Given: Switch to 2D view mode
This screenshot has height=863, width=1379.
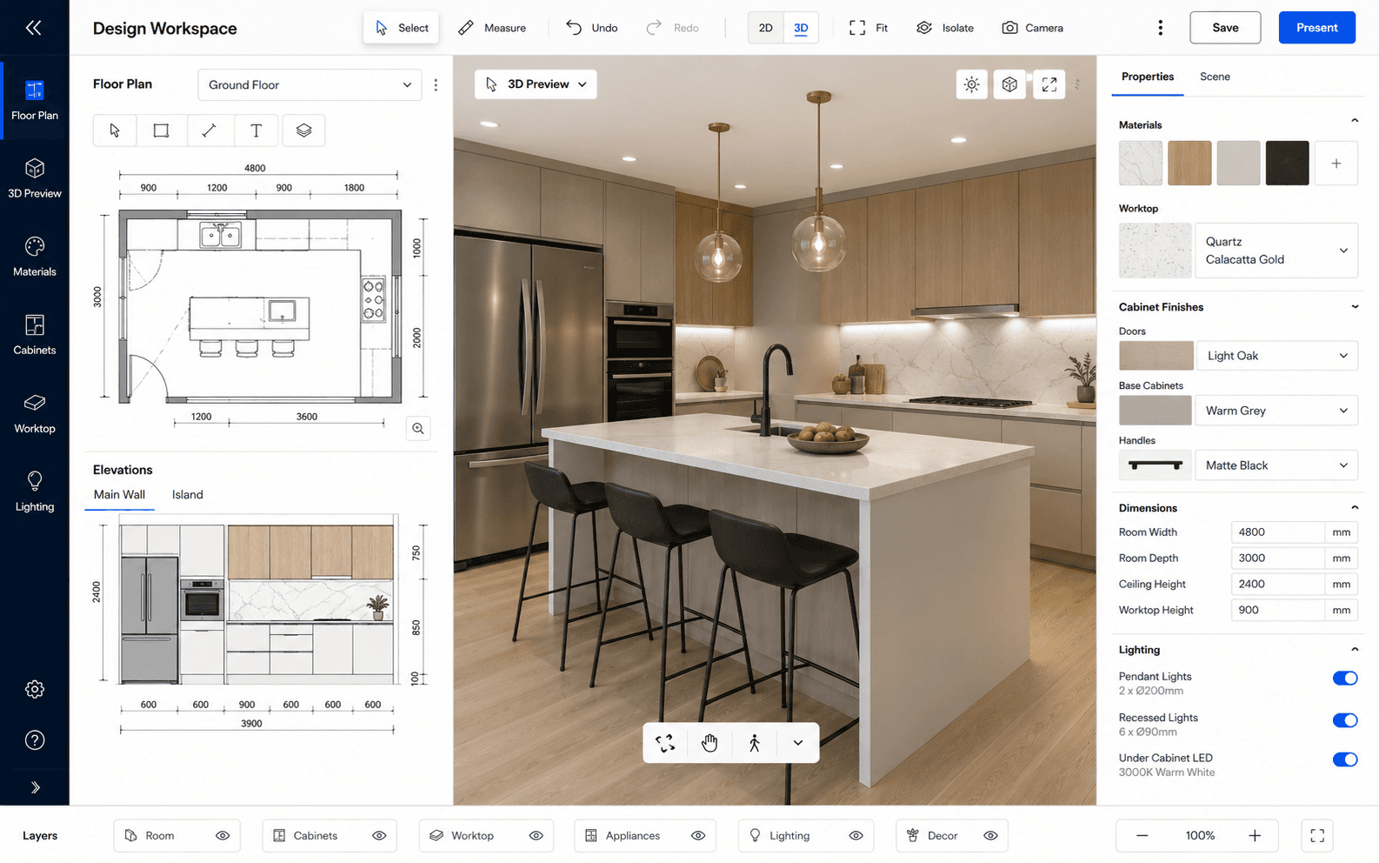Looking at the screenshot, I should (766, 28).
